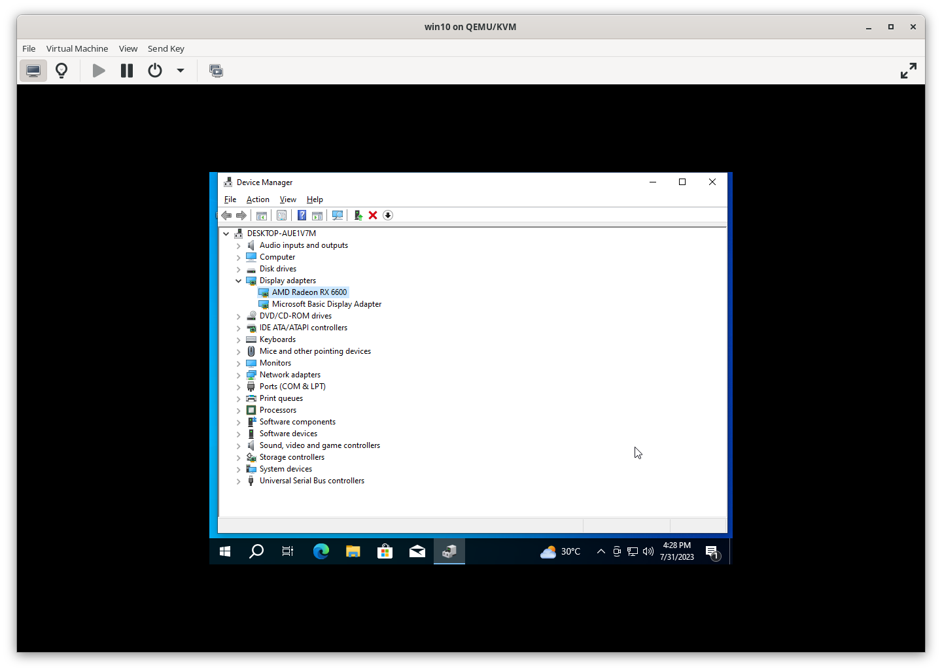Open shutdown options dropdown arrow

click(181, 71)
